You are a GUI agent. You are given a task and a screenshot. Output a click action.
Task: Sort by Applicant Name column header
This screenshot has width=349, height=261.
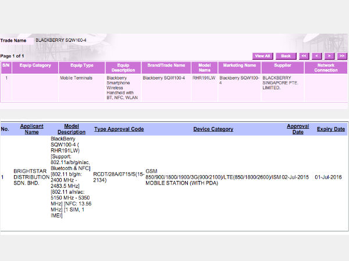(x=31, y=129)
